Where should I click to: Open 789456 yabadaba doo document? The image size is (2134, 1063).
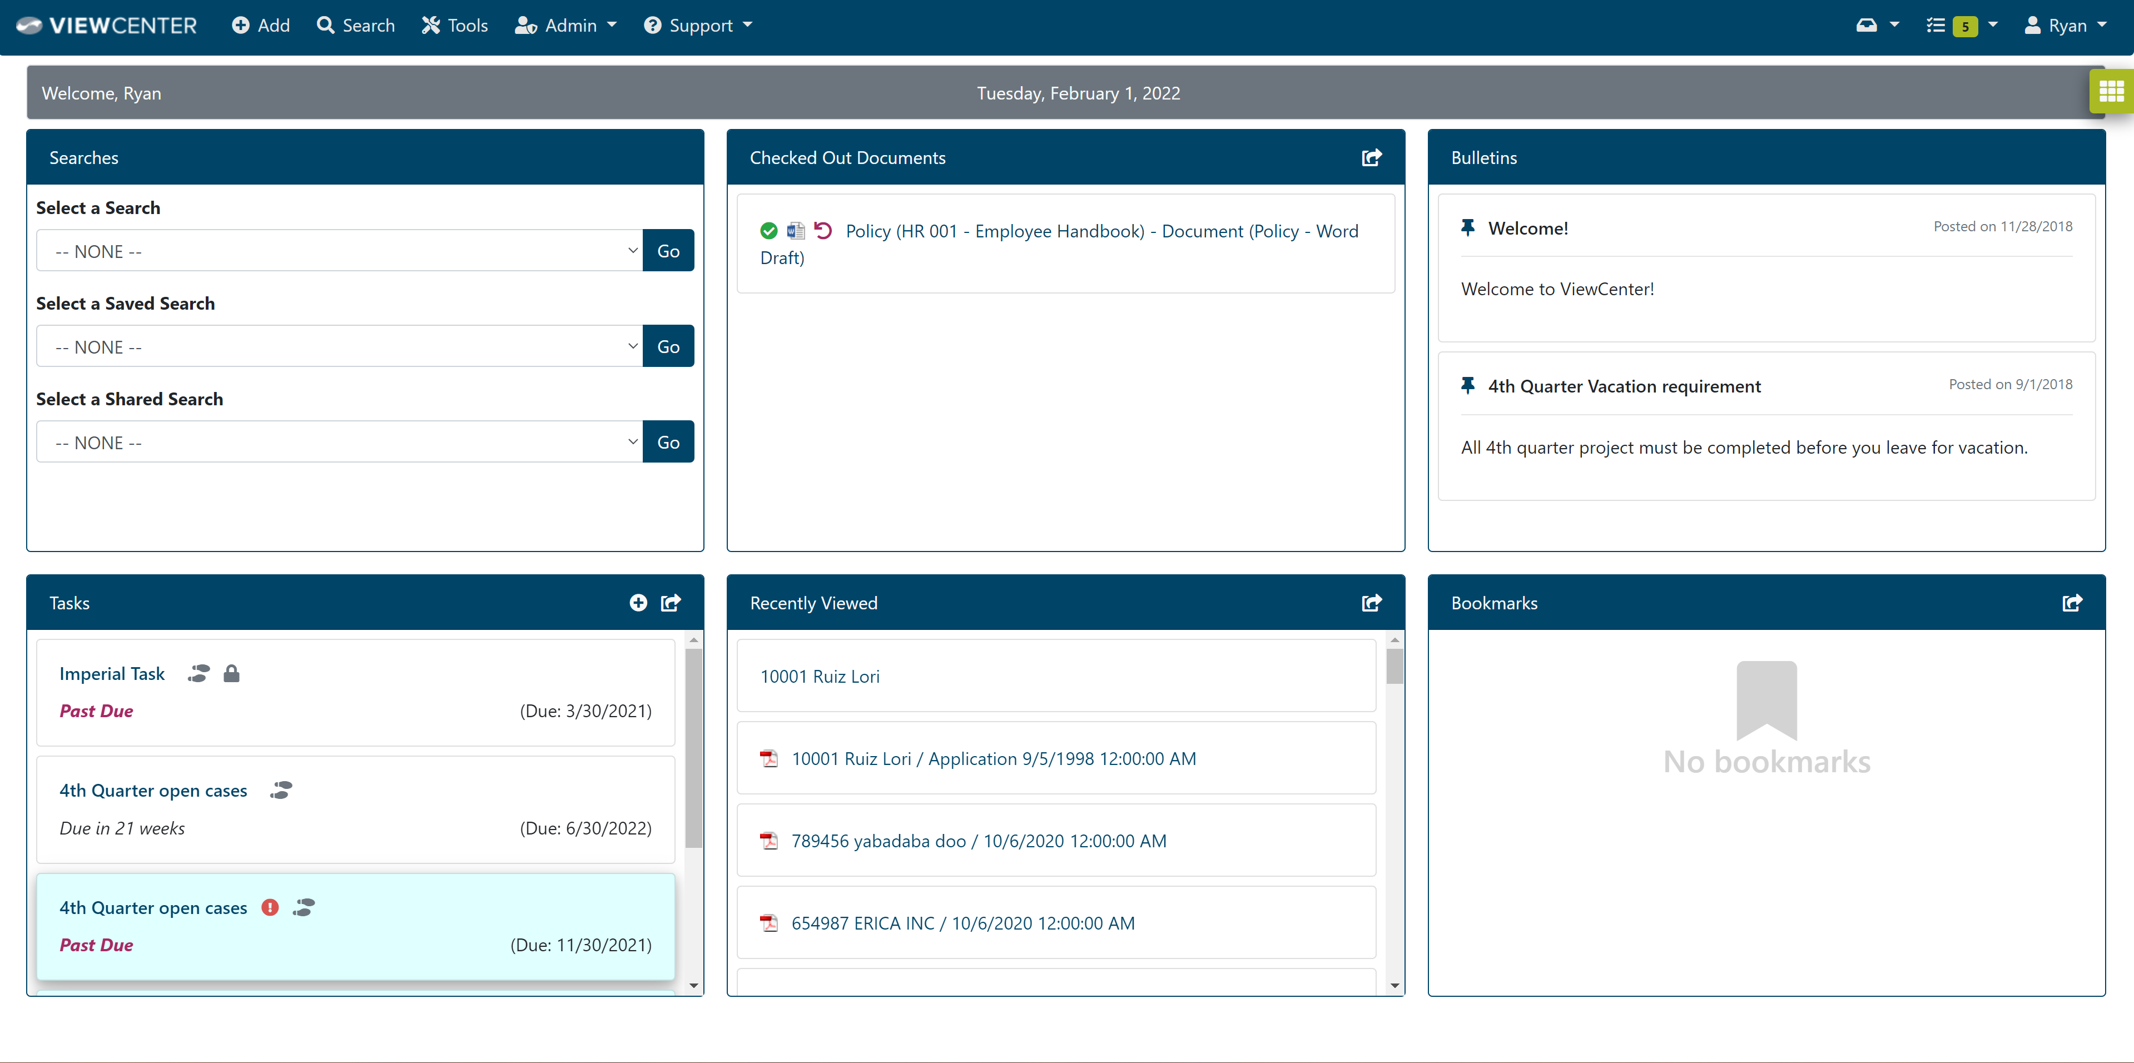(979, 840)
